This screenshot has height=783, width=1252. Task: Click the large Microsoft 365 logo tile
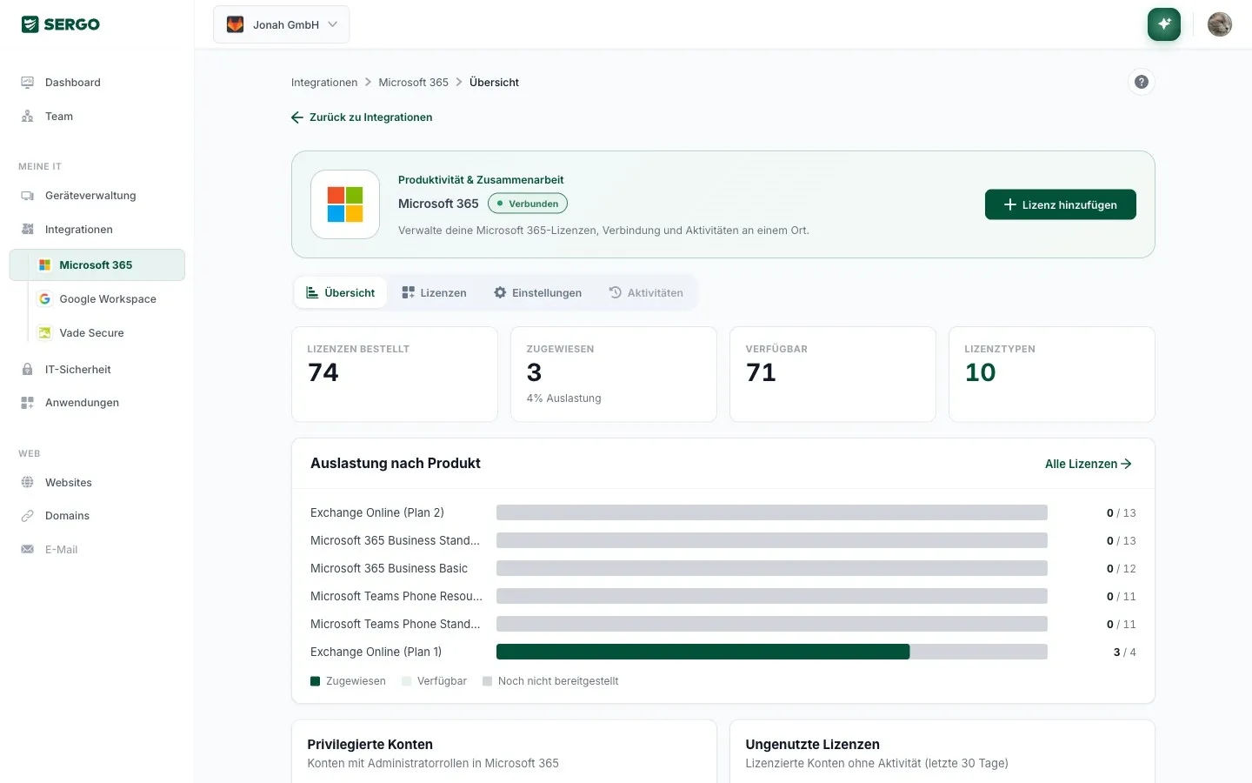345,204
